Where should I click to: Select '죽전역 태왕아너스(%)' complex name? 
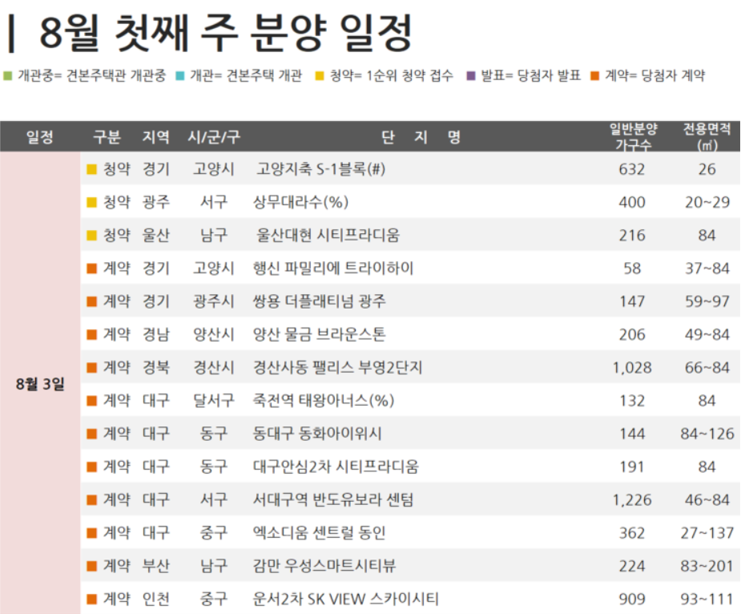point(324,401)
